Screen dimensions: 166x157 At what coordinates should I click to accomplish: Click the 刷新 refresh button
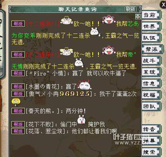point(131,9)
